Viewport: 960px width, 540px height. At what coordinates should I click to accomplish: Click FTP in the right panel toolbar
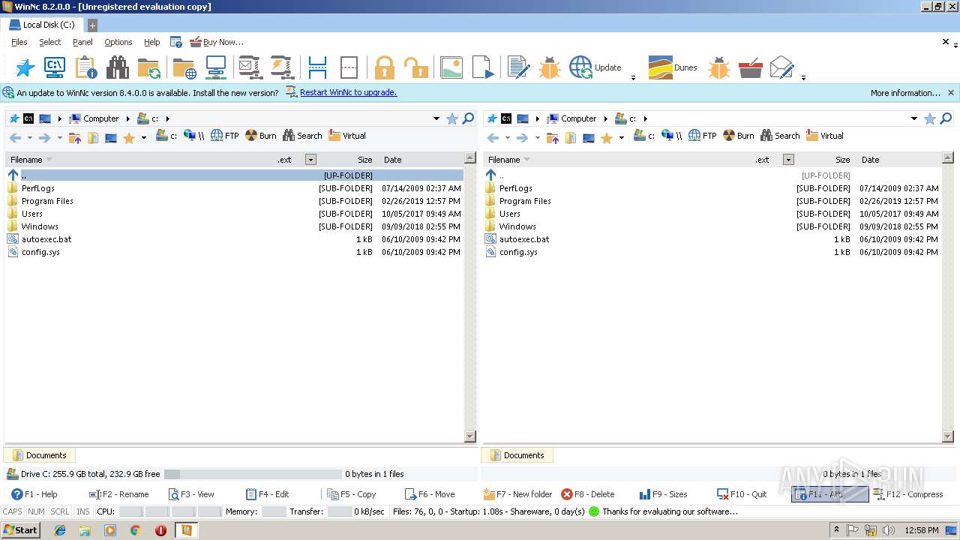coord(702,136)
